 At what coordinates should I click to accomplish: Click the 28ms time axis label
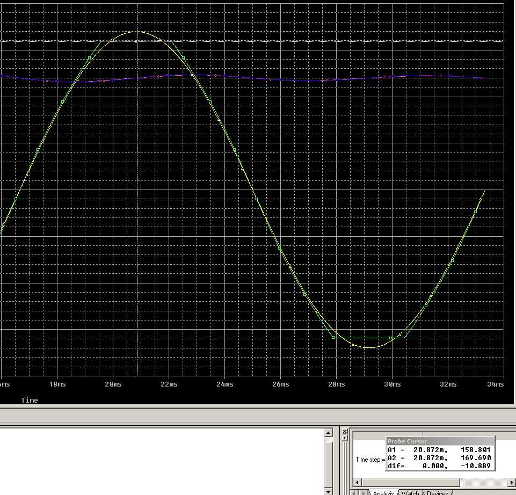click(336, 384)
